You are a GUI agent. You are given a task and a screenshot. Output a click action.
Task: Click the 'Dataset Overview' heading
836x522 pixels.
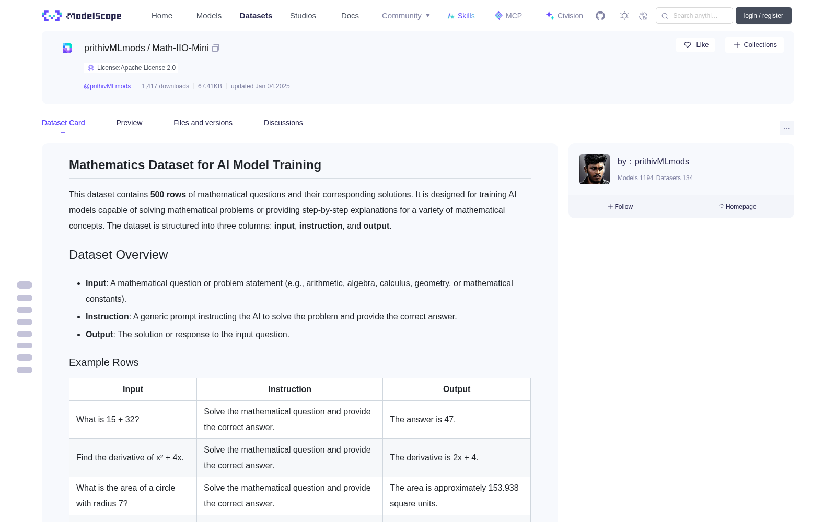coord(119,255)
